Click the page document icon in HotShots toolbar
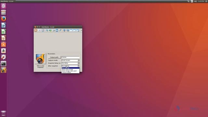Screen dimensions: 208x117 (x=43, y=30)
